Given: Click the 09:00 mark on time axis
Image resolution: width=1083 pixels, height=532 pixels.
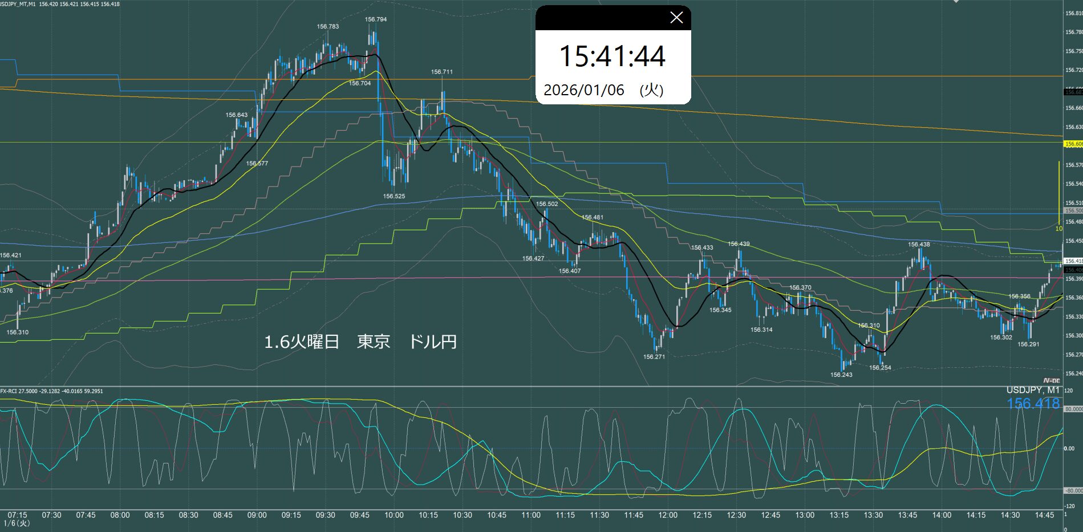Looking at the screenshot, I should tap(257, 515).
